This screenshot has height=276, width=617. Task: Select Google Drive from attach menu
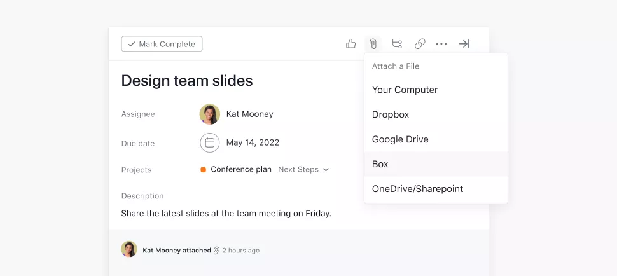[x=400, y=139]
